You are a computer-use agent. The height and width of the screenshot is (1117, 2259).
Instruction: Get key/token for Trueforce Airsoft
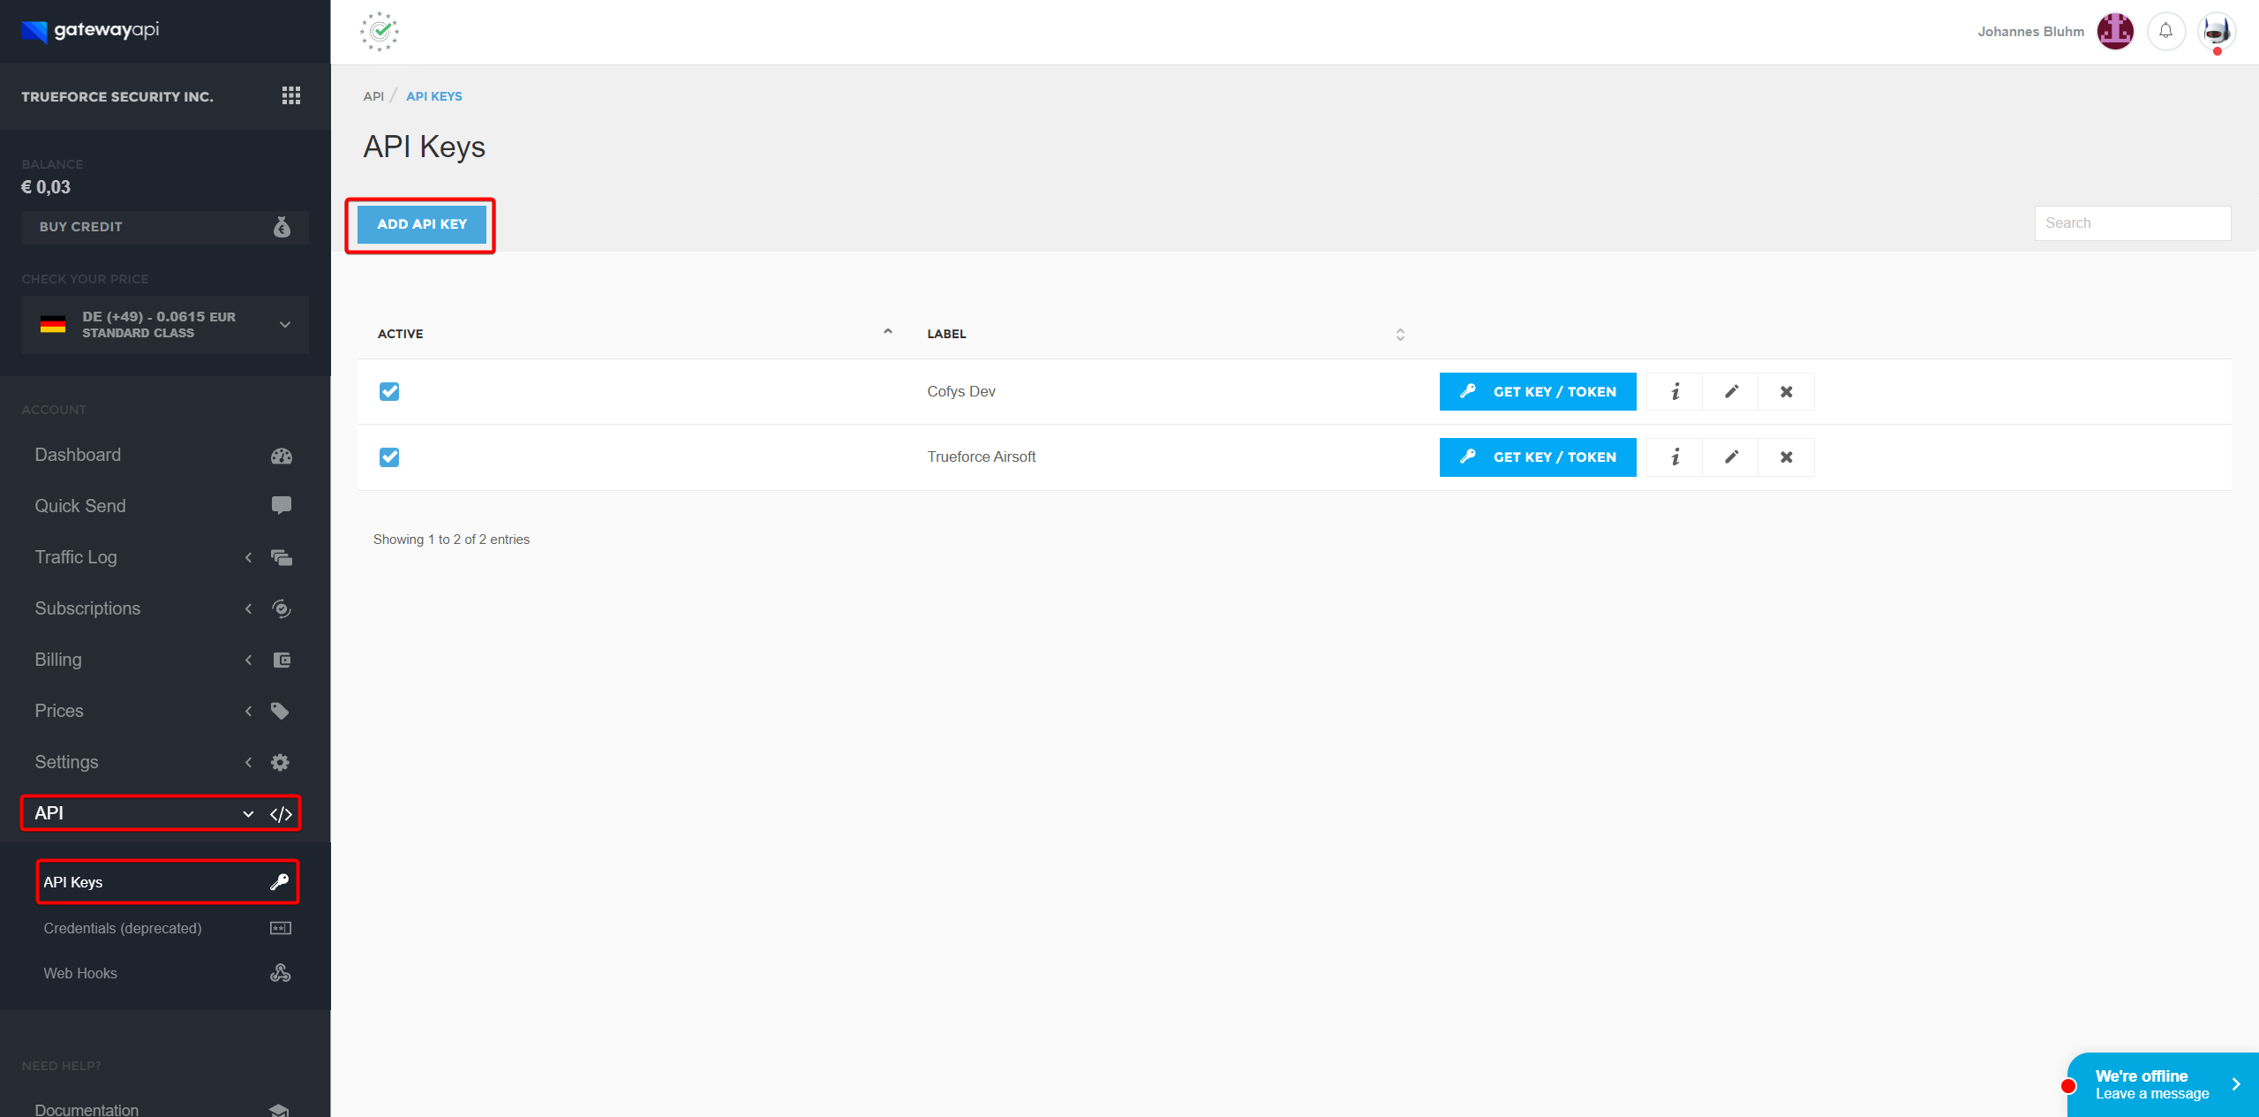click(x=1537, y=457)
